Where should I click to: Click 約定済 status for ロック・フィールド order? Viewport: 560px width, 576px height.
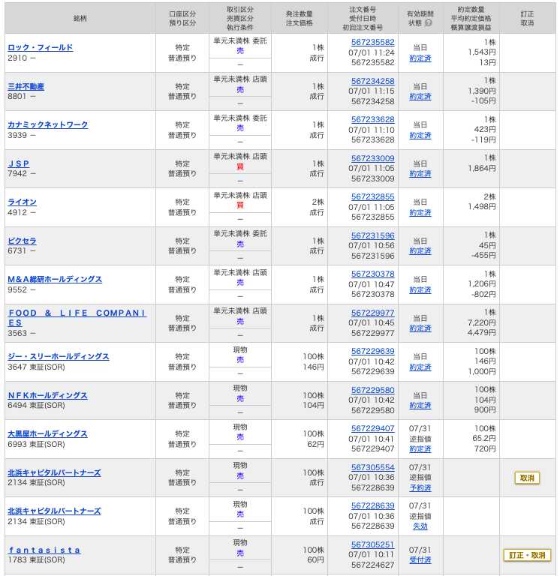tap(420, 58)
